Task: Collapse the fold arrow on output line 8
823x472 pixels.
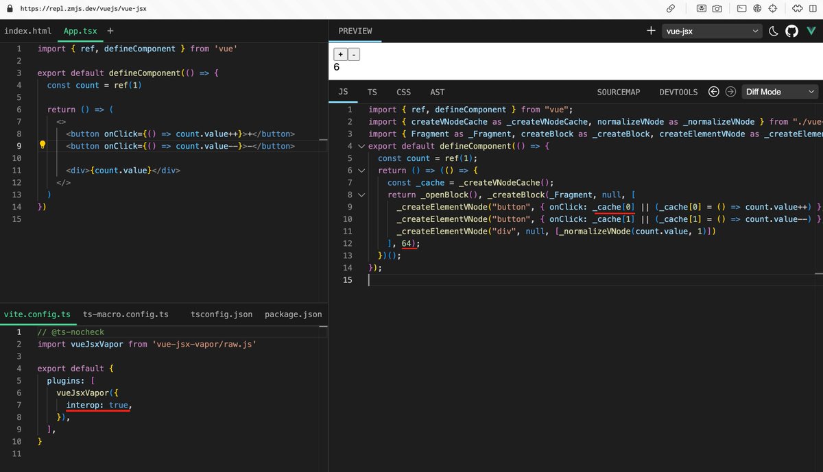Action: pos(361,195)
